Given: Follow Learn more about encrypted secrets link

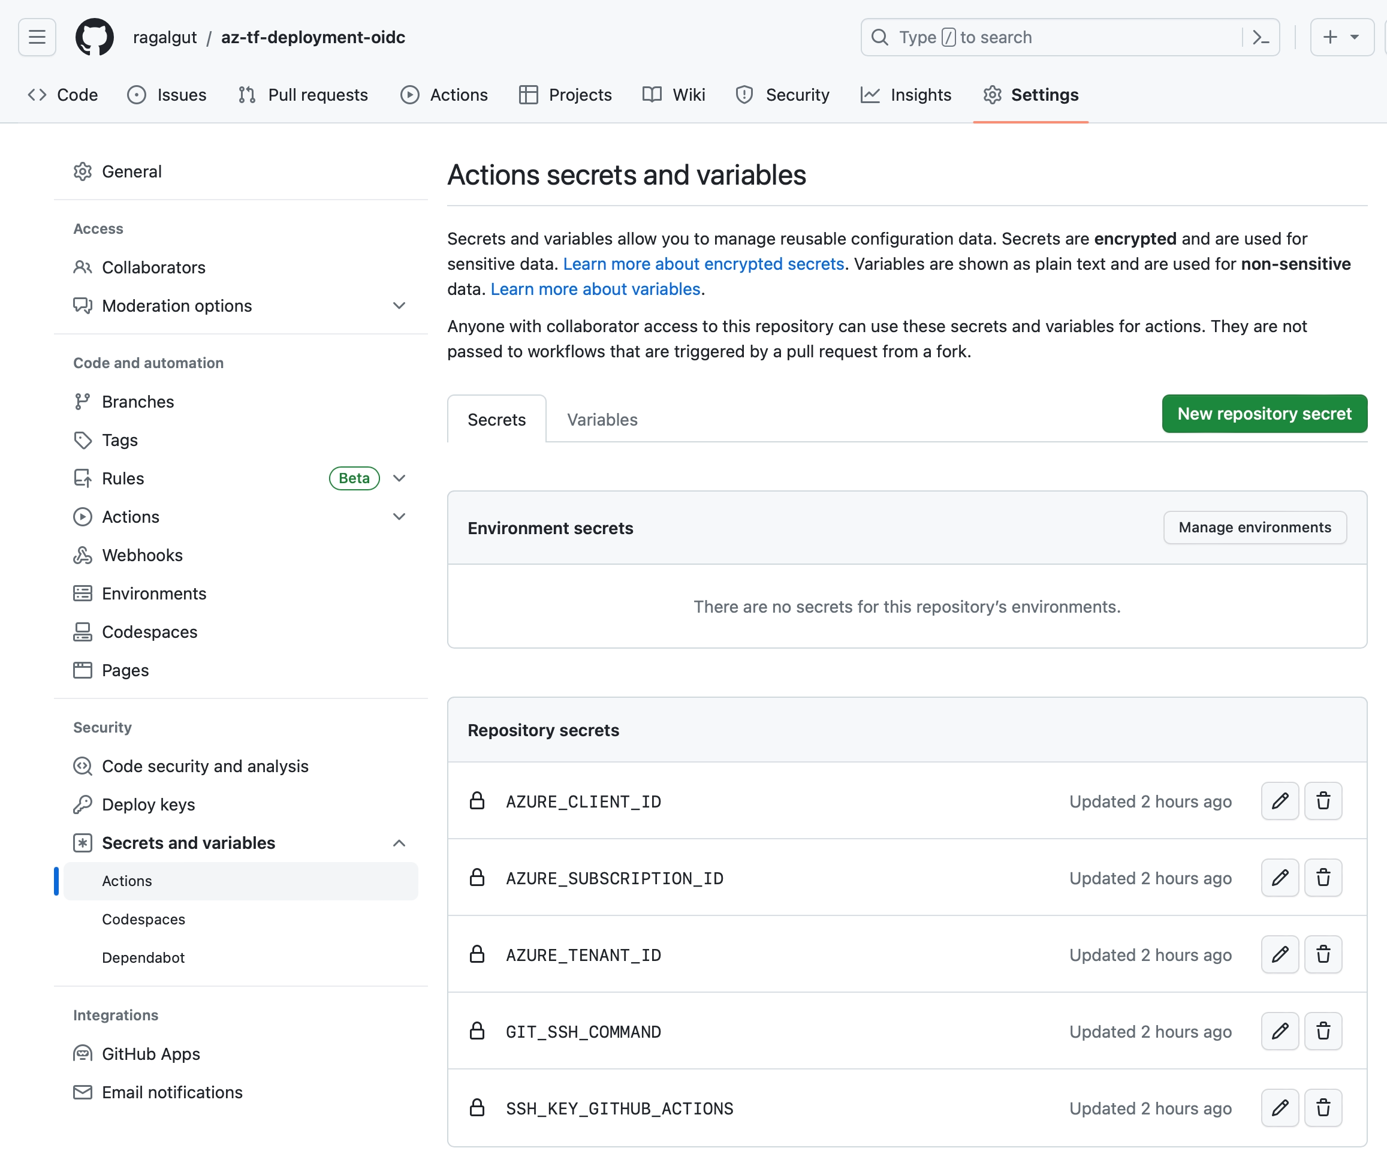Looking at the screenshot, I should pos(704,264).
